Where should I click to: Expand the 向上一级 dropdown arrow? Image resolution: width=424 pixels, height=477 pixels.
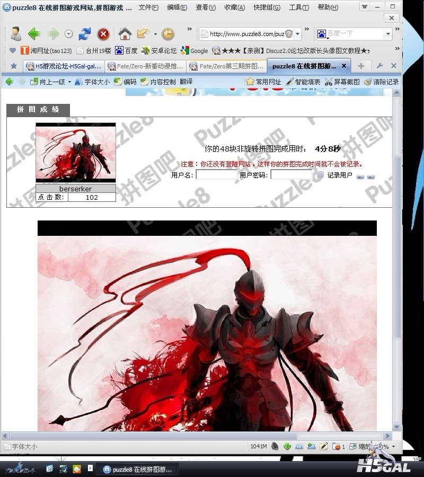coord(69,82)
